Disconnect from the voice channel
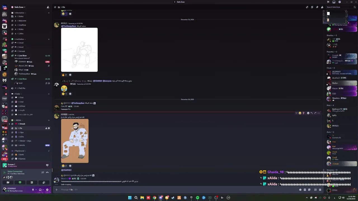The height and width of the screenshot is (201, 358). 47,173
